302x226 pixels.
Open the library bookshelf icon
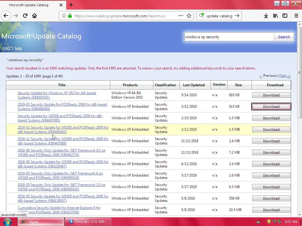(x=275, y=16)
